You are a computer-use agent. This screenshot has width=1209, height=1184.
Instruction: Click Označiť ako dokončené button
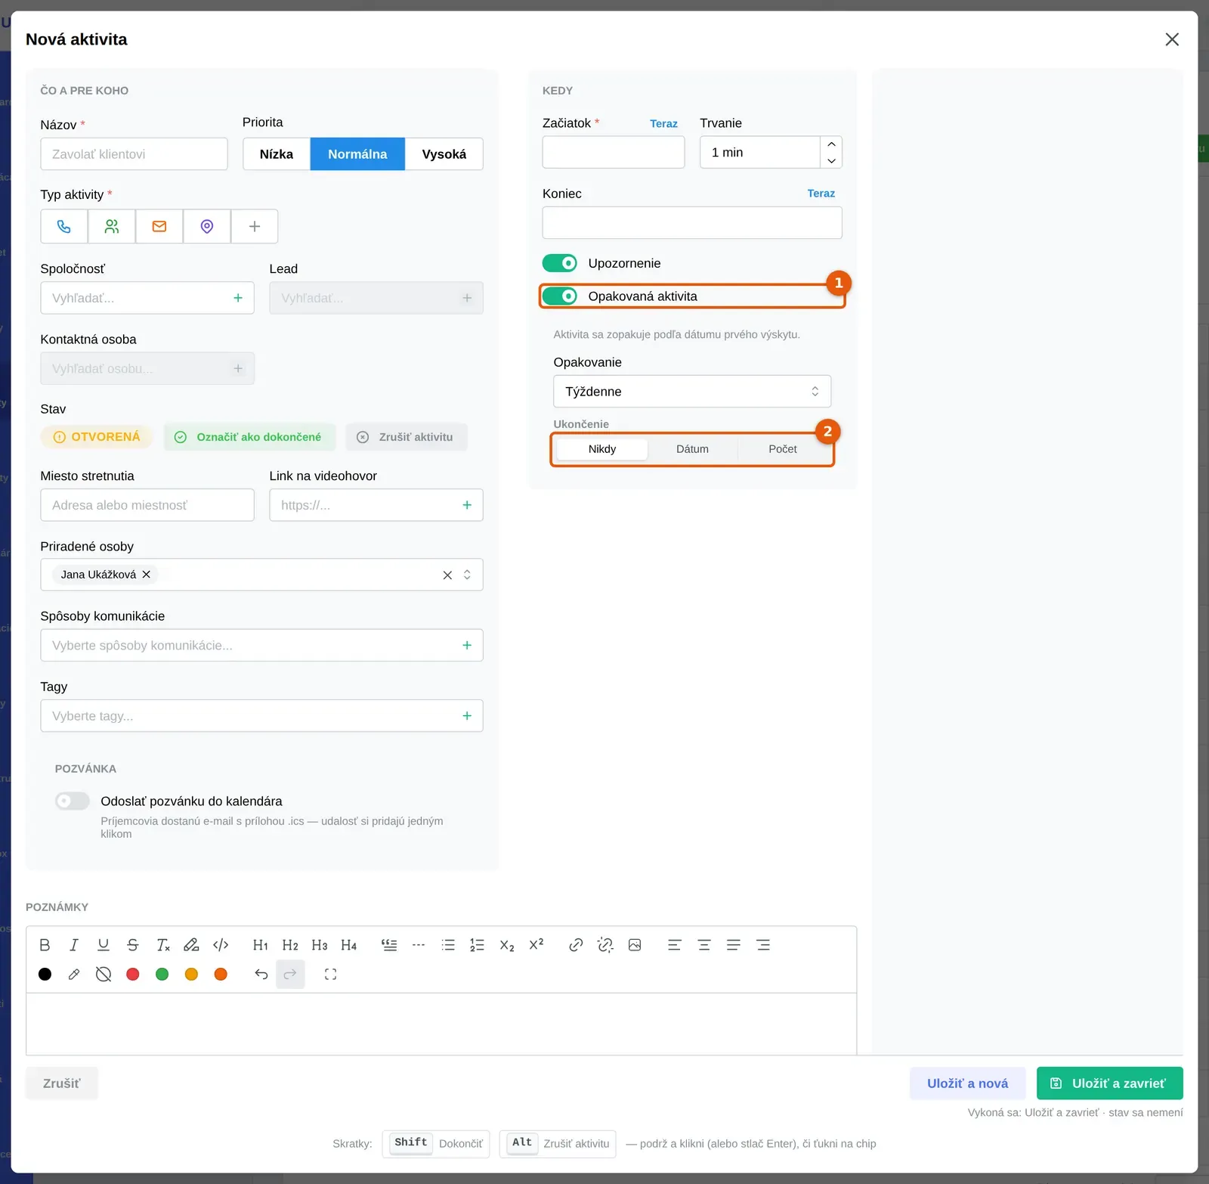pos(249,437)
